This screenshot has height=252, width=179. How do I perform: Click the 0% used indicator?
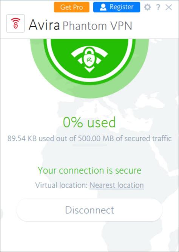pos(89,122)
